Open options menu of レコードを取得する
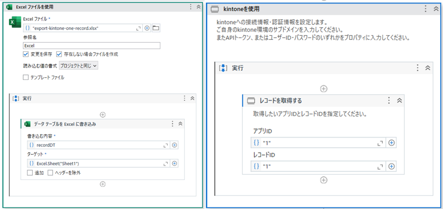The image size is (443, 209). (389, 101)
